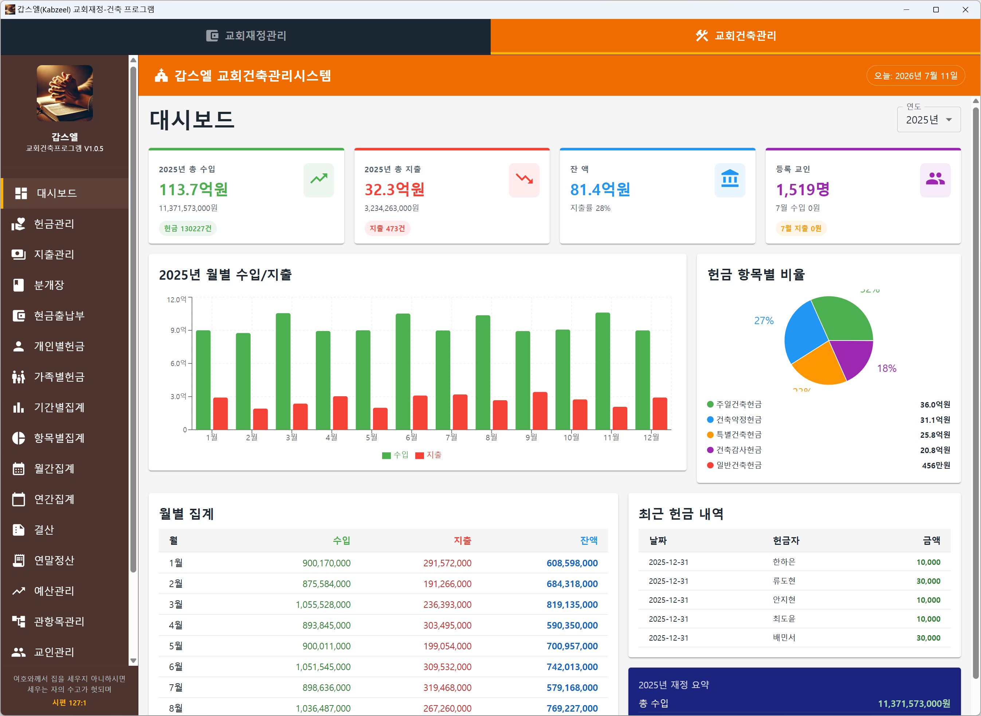Click the 개인별헌금 person icon
This screenshot has height=716, width=981.
[x=18, y=346]
